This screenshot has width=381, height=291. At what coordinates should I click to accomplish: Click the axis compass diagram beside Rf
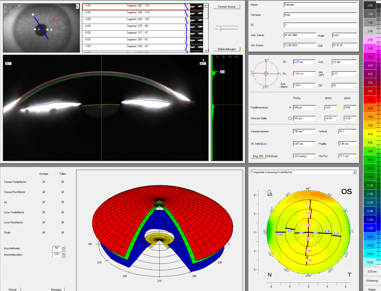[266, 73]
